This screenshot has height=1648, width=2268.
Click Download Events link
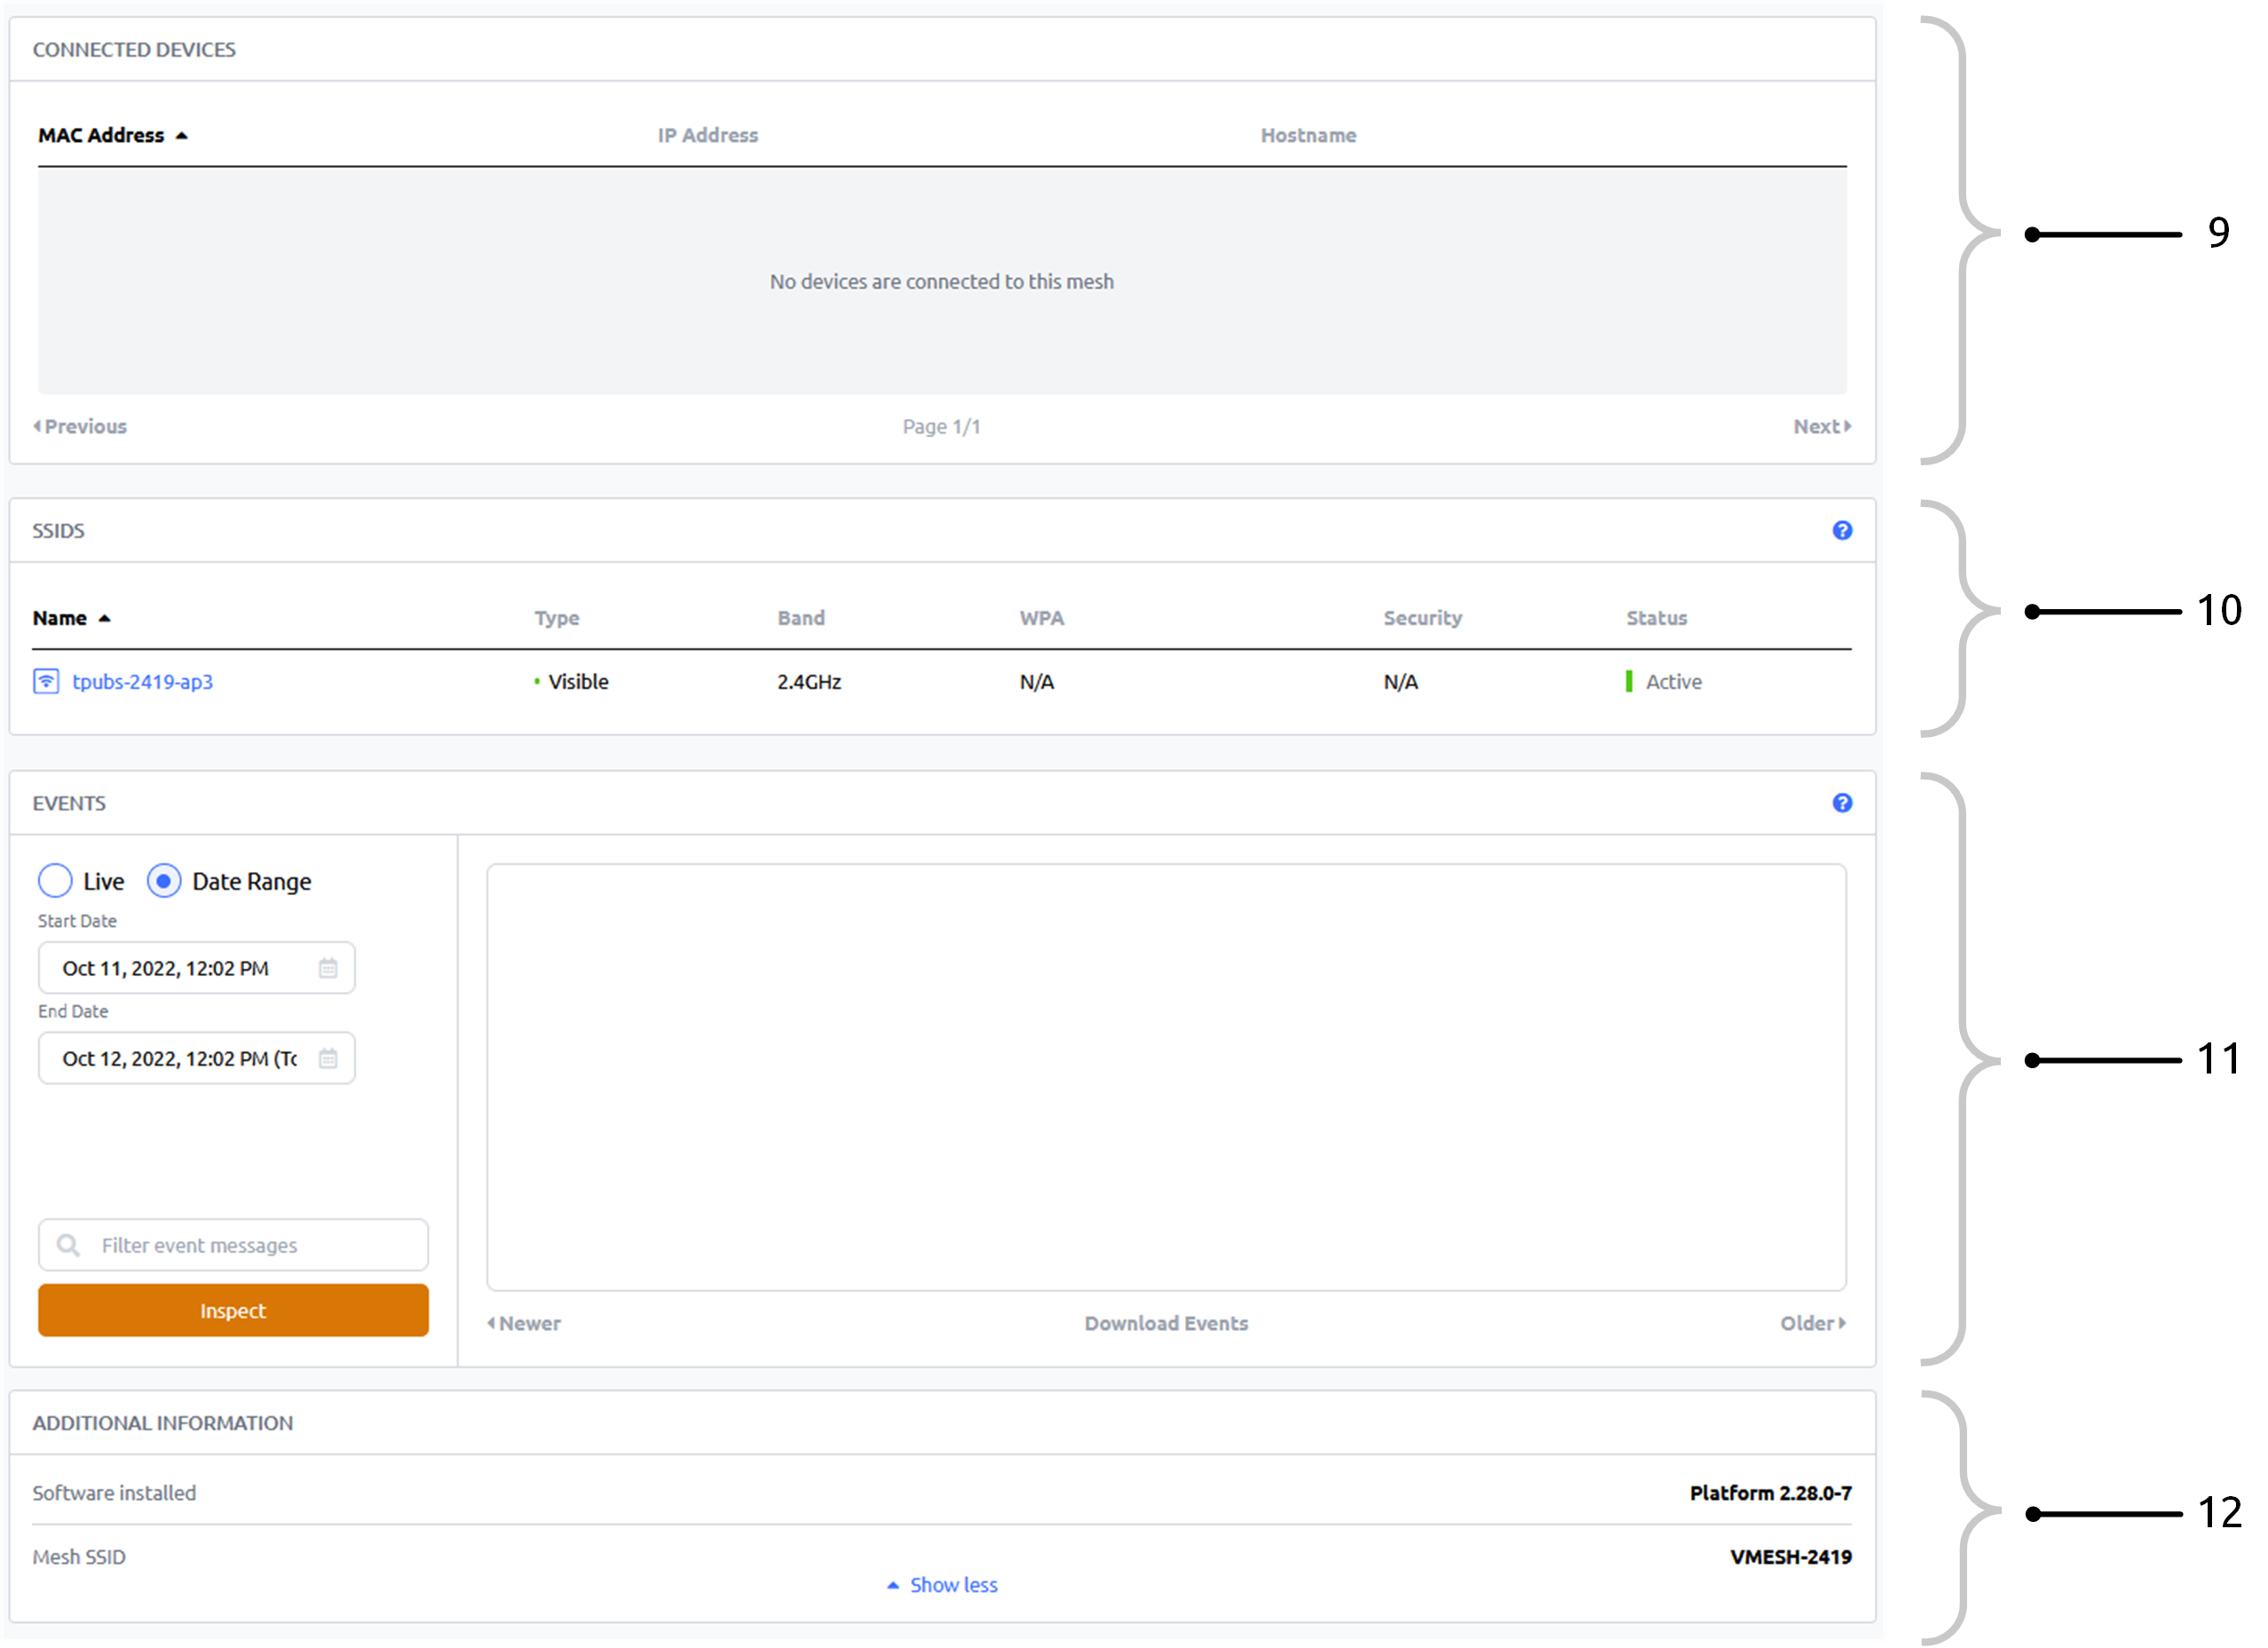[x=1166, y=1323]
